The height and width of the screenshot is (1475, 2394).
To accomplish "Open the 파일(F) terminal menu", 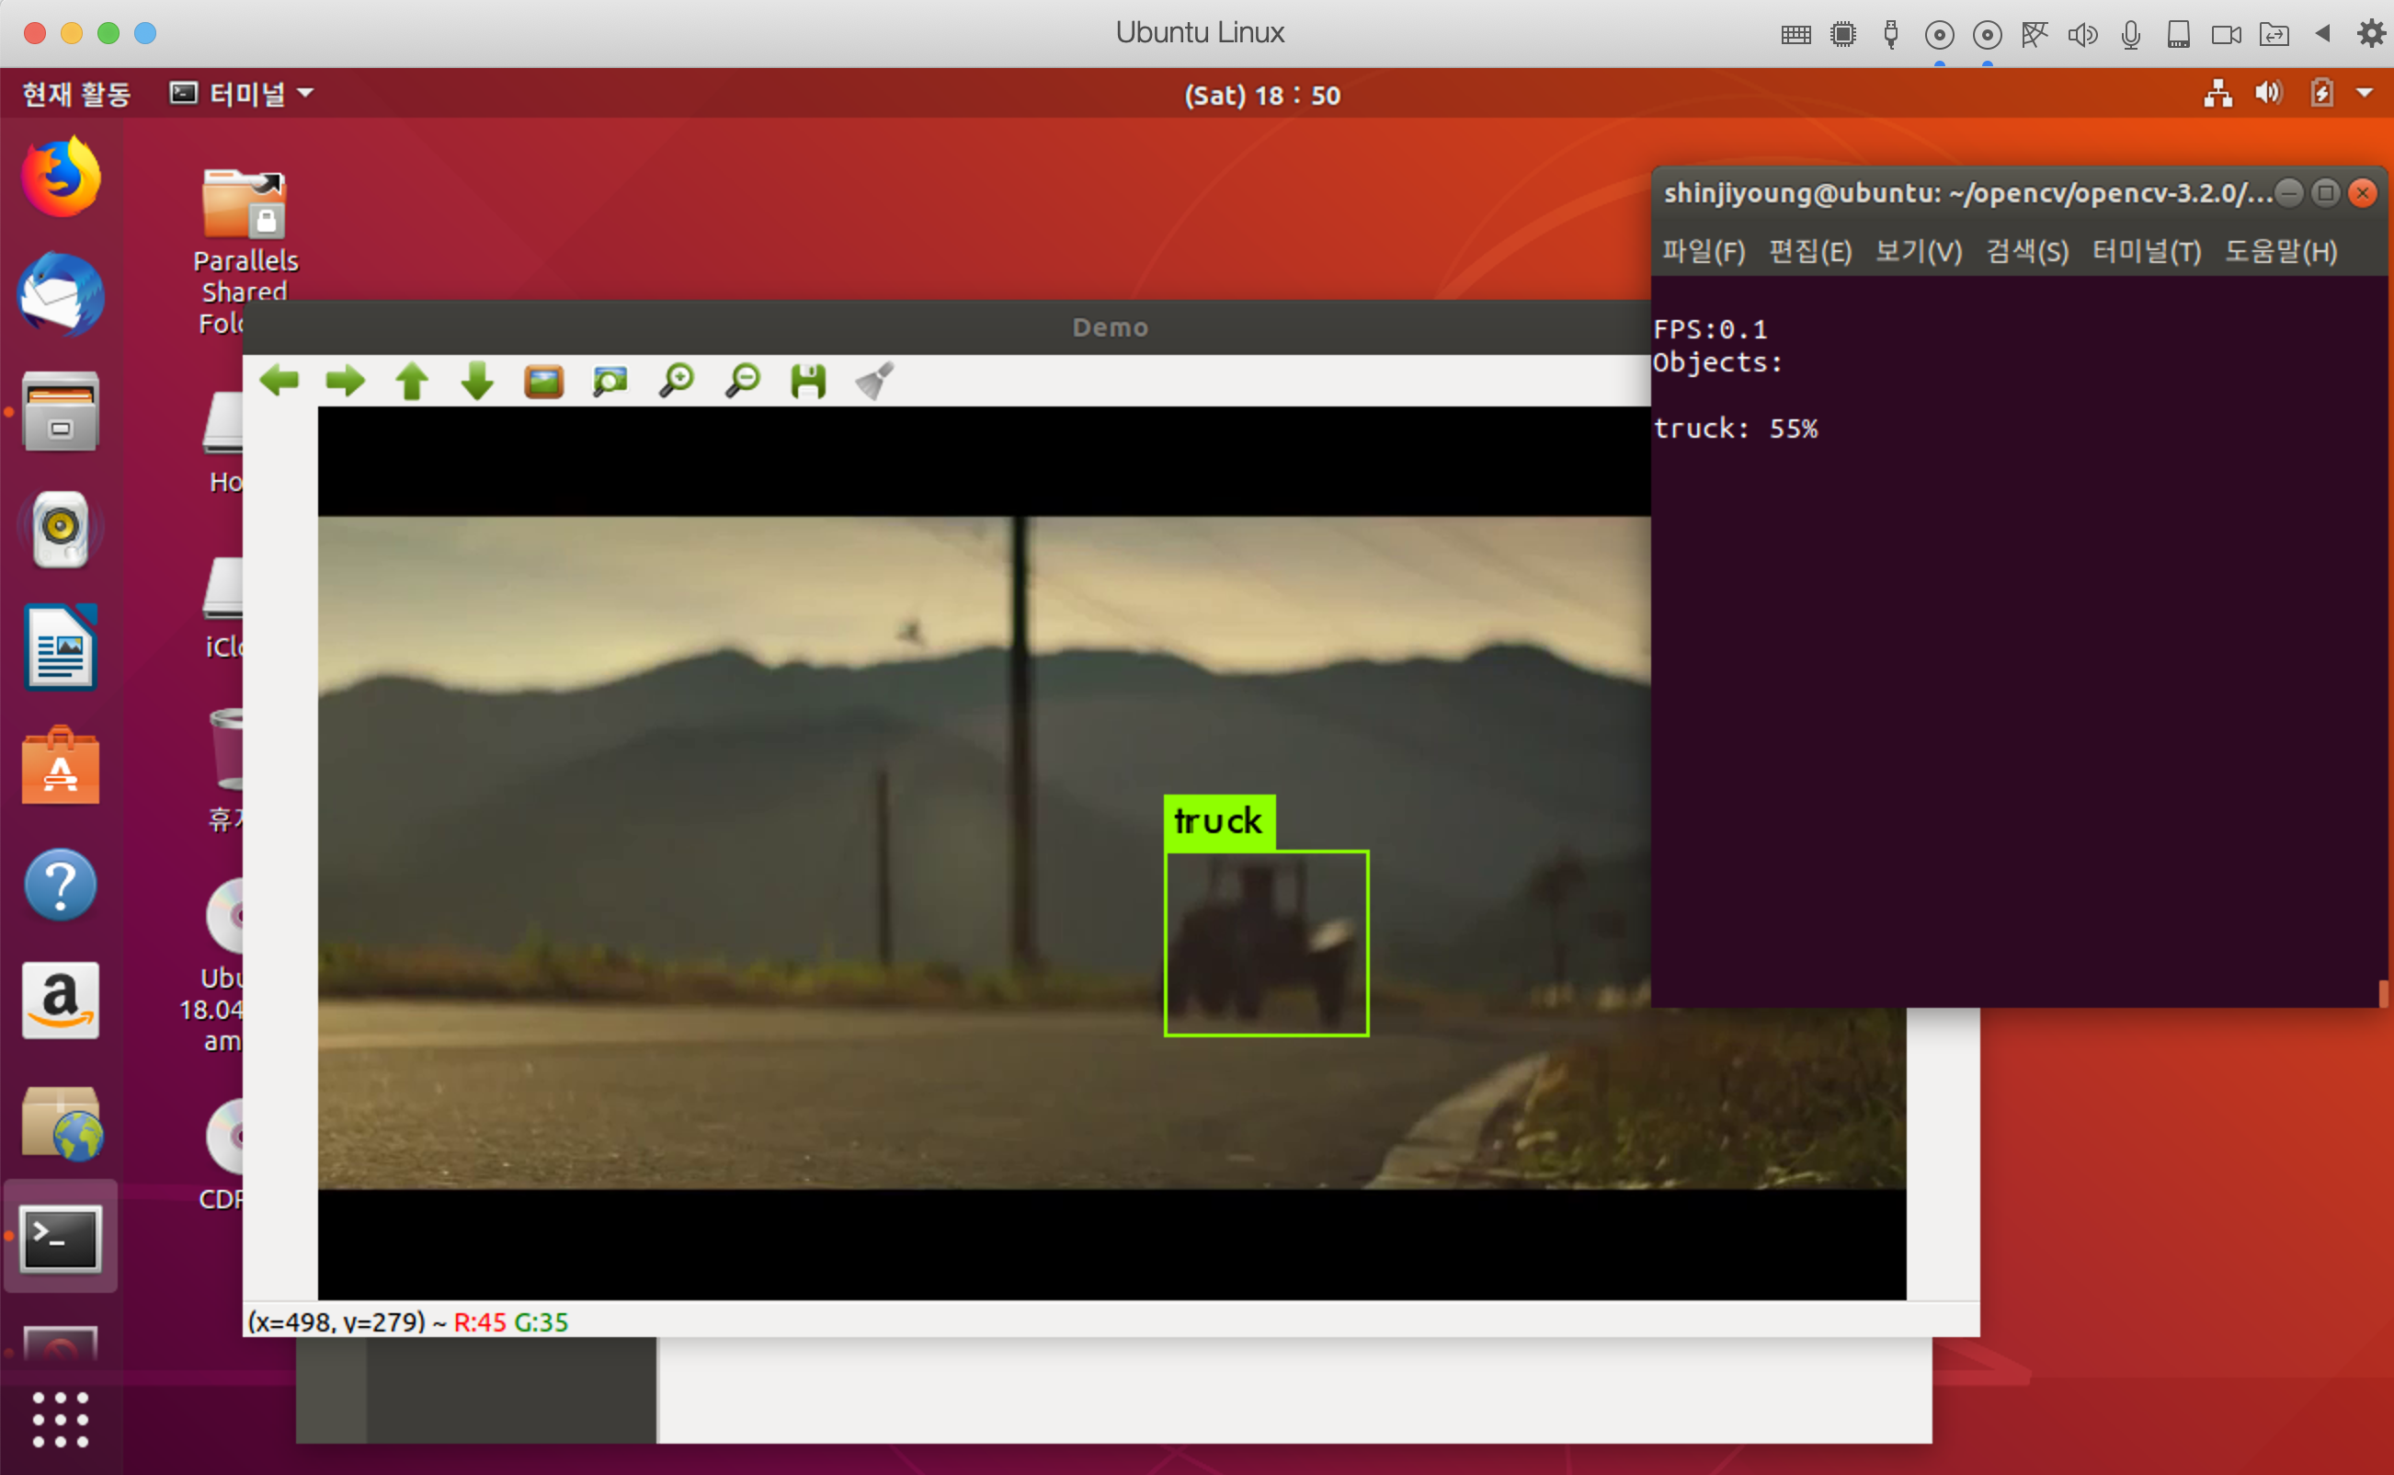I will [1703, 252].
